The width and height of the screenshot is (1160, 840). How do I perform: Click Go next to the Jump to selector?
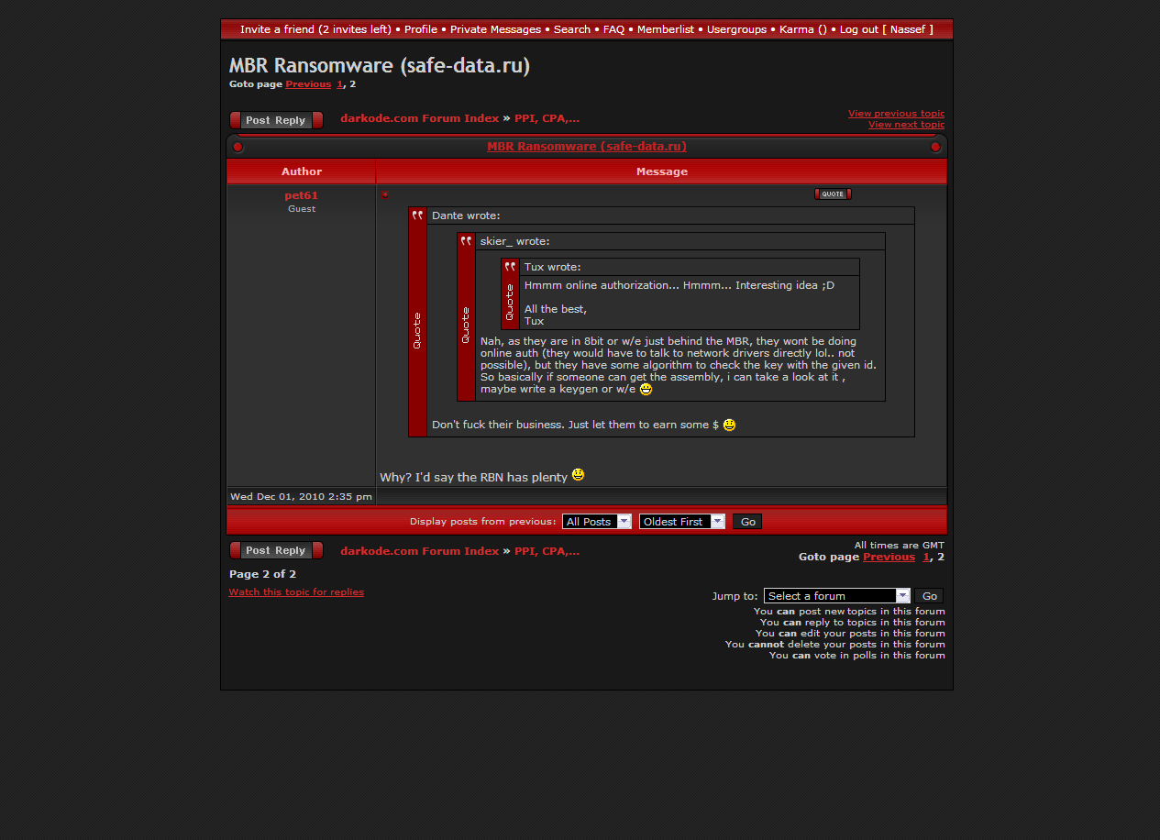coord(929,596)
